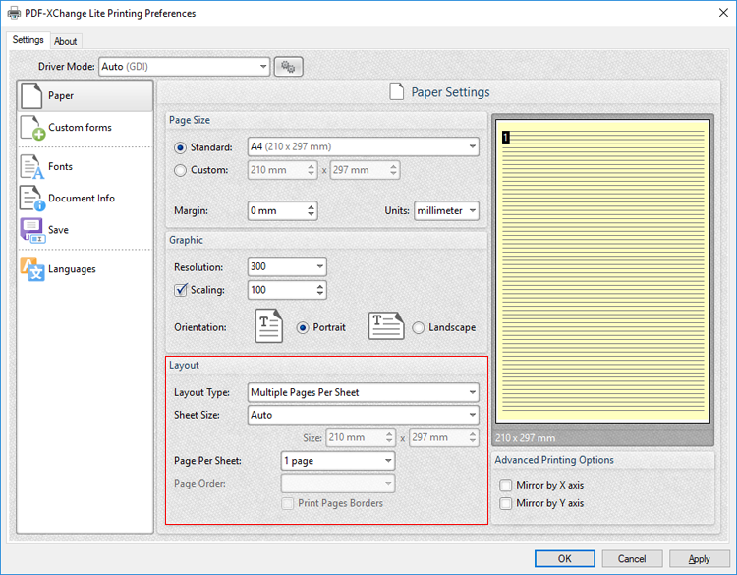This screenshot has width=737, height=575.
Task: Open Page Per Sheet dropdown
Action: (338, 461)
